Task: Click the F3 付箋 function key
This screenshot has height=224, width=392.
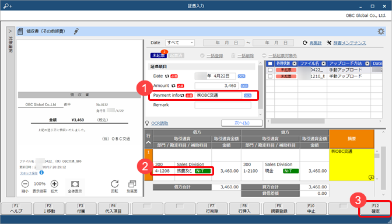Action: click(x=81, y=208)
